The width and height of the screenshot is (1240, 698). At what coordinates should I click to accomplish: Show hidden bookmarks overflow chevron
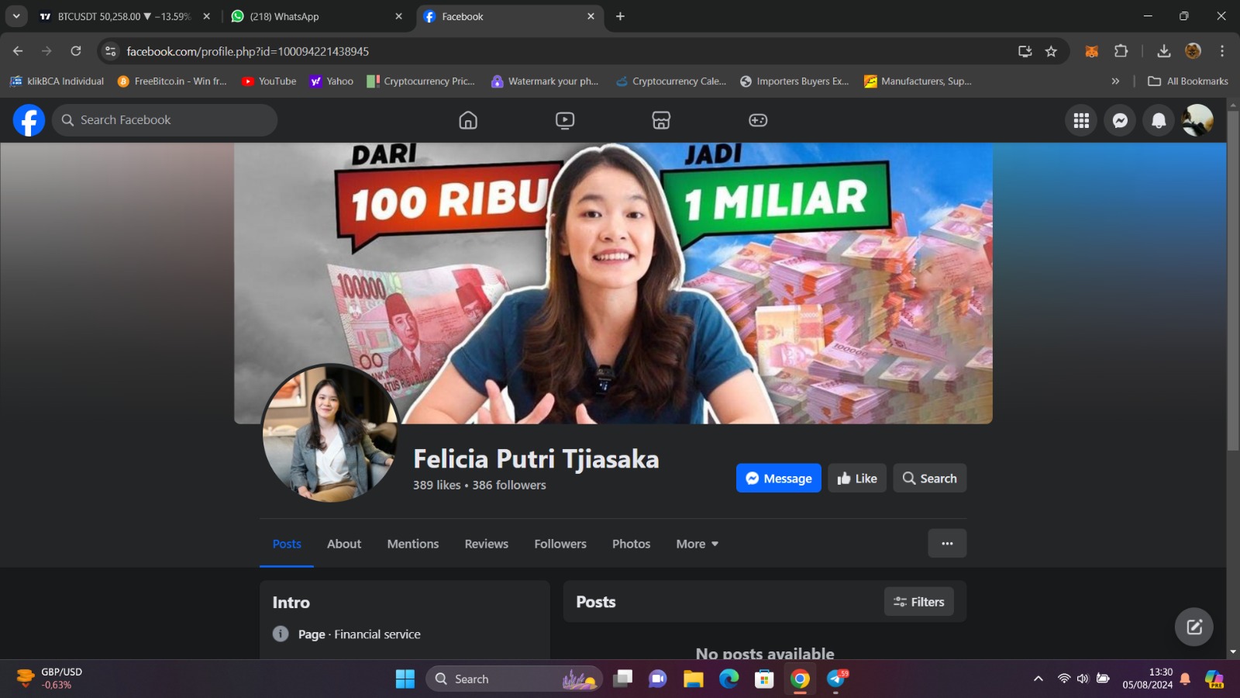1115,81
